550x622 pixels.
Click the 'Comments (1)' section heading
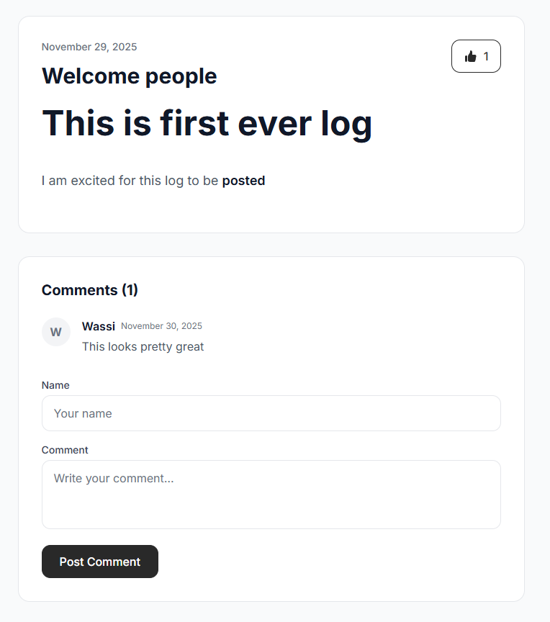pyautogui.click(x=89, y=289)
